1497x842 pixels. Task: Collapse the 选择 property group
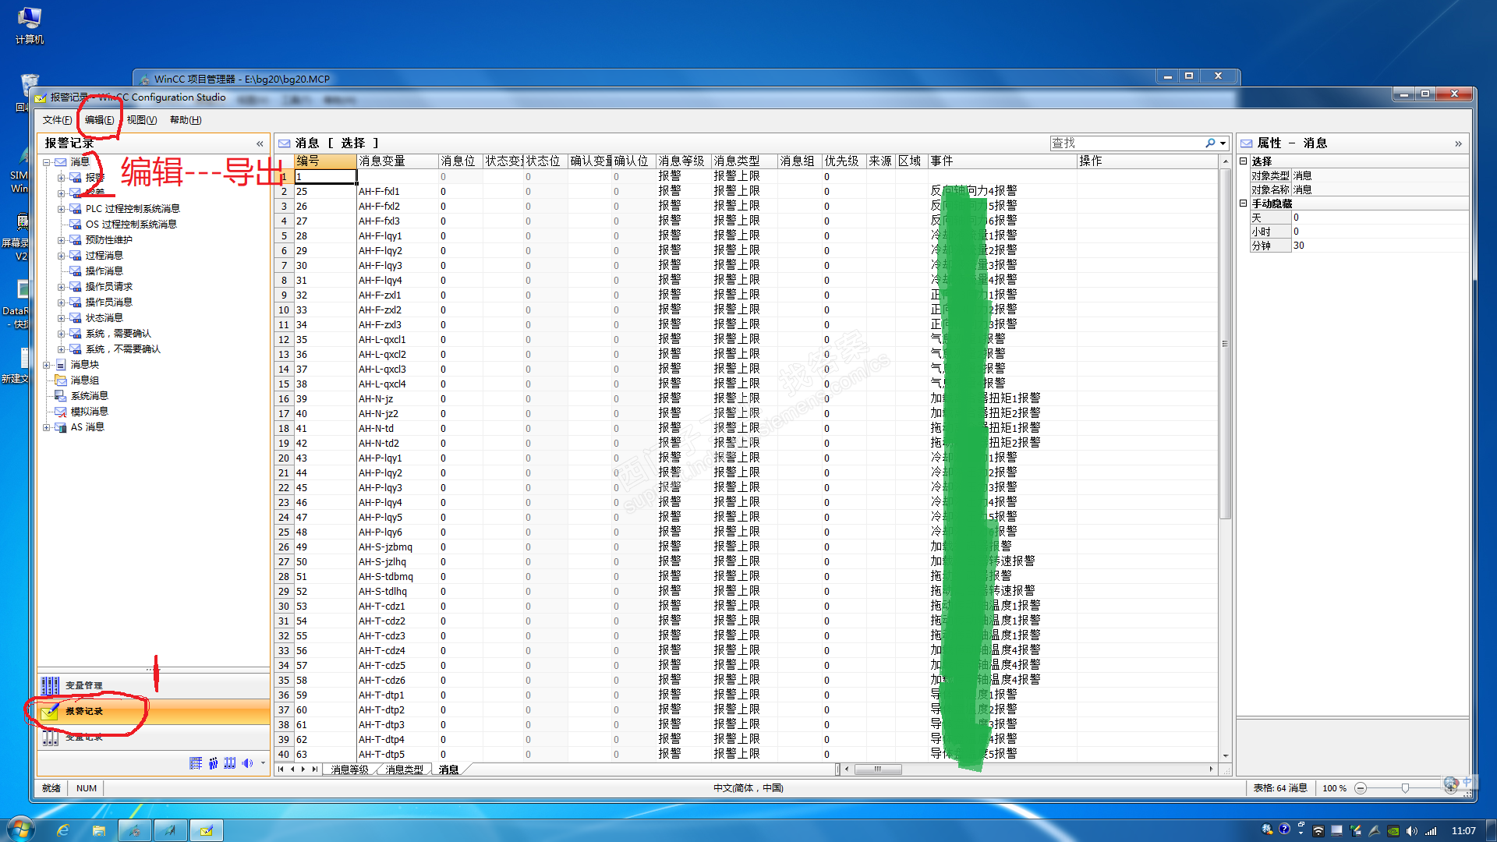tap(1244, 161)
